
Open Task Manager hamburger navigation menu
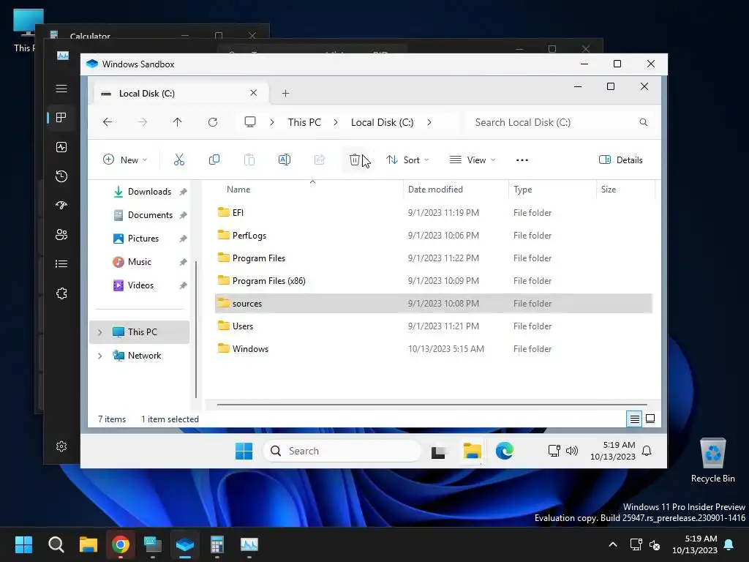coord(61,89)
